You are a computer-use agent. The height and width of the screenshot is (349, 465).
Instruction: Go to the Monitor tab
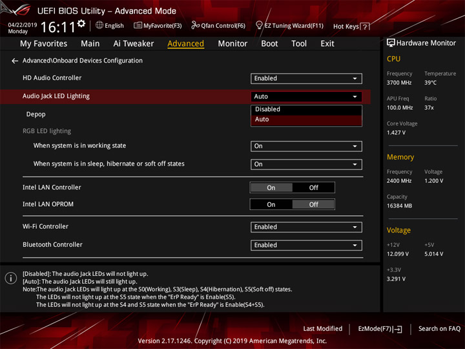click(x=232, y=44)
